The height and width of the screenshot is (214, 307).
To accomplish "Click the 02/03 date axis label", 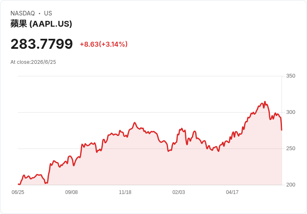I will 179,192.
